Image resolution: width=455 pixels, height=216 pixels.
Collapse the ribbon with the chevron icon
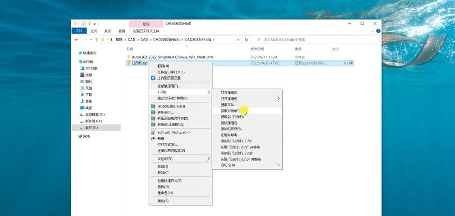pos(373,31)
